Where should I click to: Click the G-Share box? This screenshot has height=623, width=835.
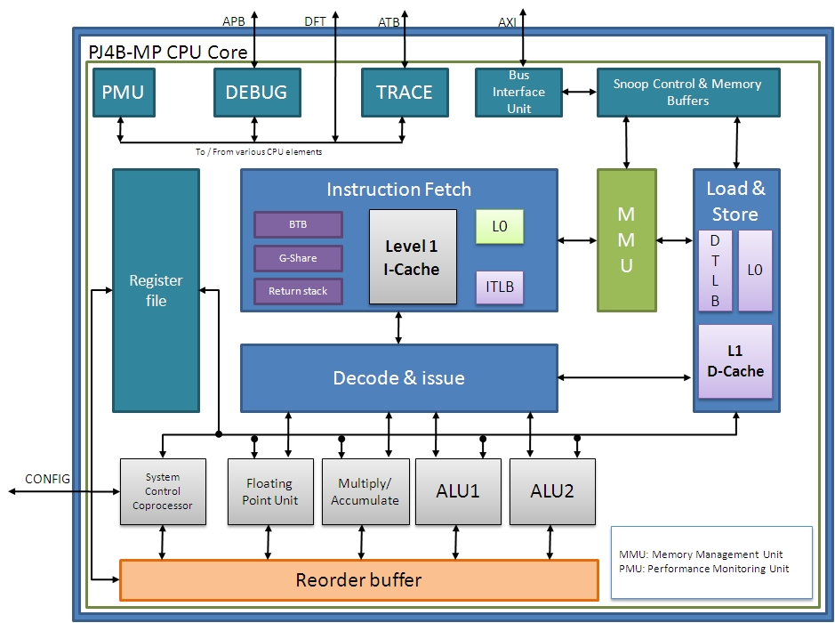298,258
